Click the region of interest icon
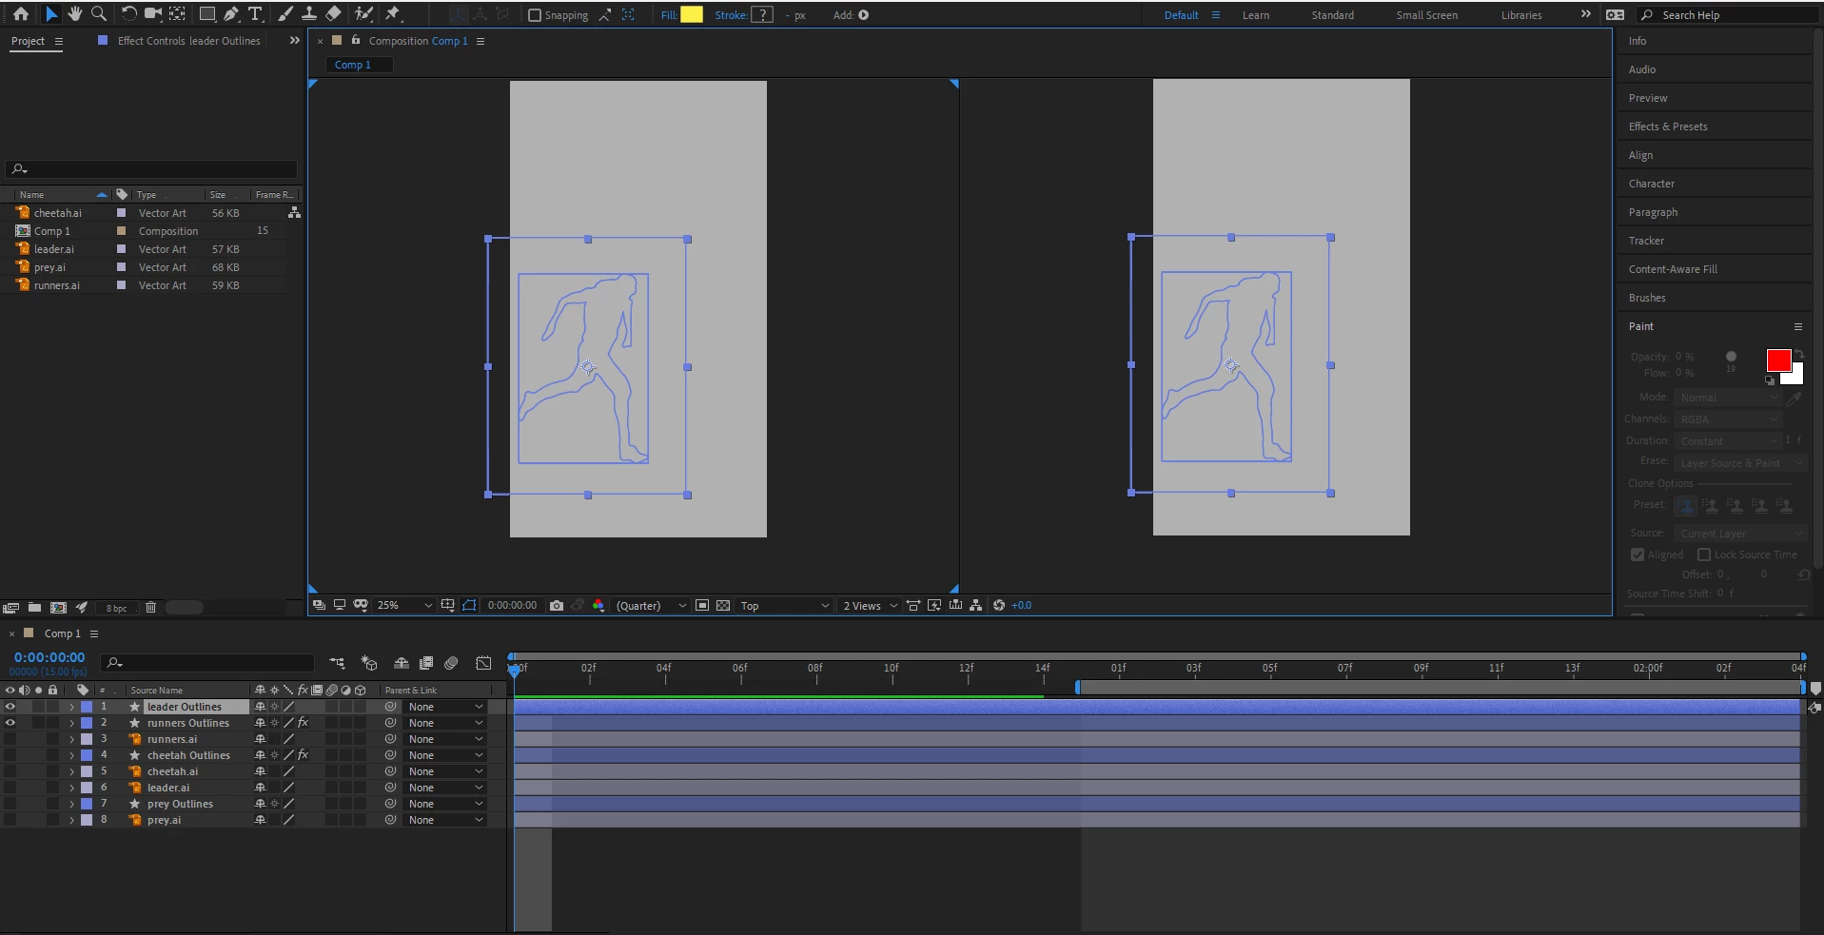Screen dimensions: 1824x935 (x=702, y=605)
